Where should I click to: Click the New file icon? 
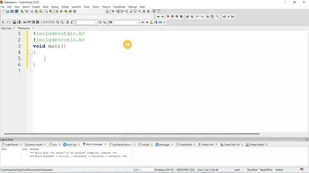(3, 12)
